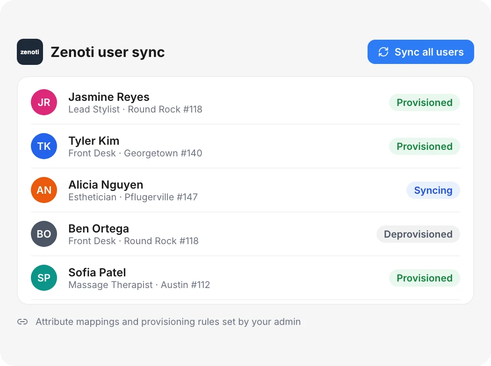This screenshot has width=491, height=366.
Task: Click 'Esthetician · Pflugerville #147' text
Action: point(133,197)
